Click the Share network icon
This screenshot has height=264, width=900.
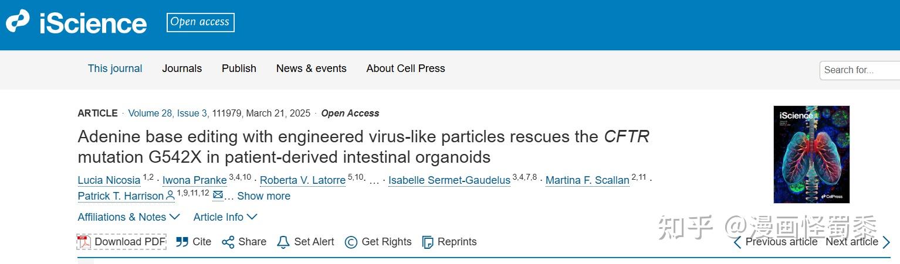click(228, 242)
